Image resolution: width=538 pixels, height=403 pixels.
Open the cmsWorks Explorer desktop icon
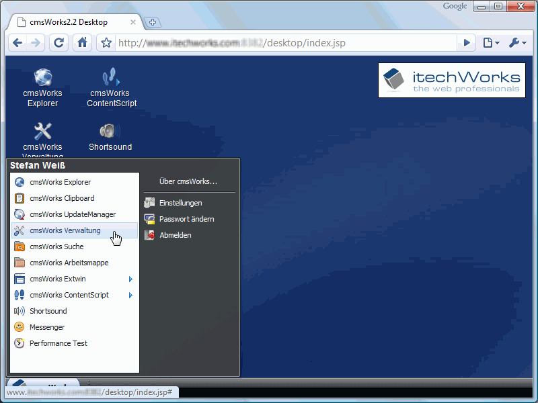tap(43, 77)
